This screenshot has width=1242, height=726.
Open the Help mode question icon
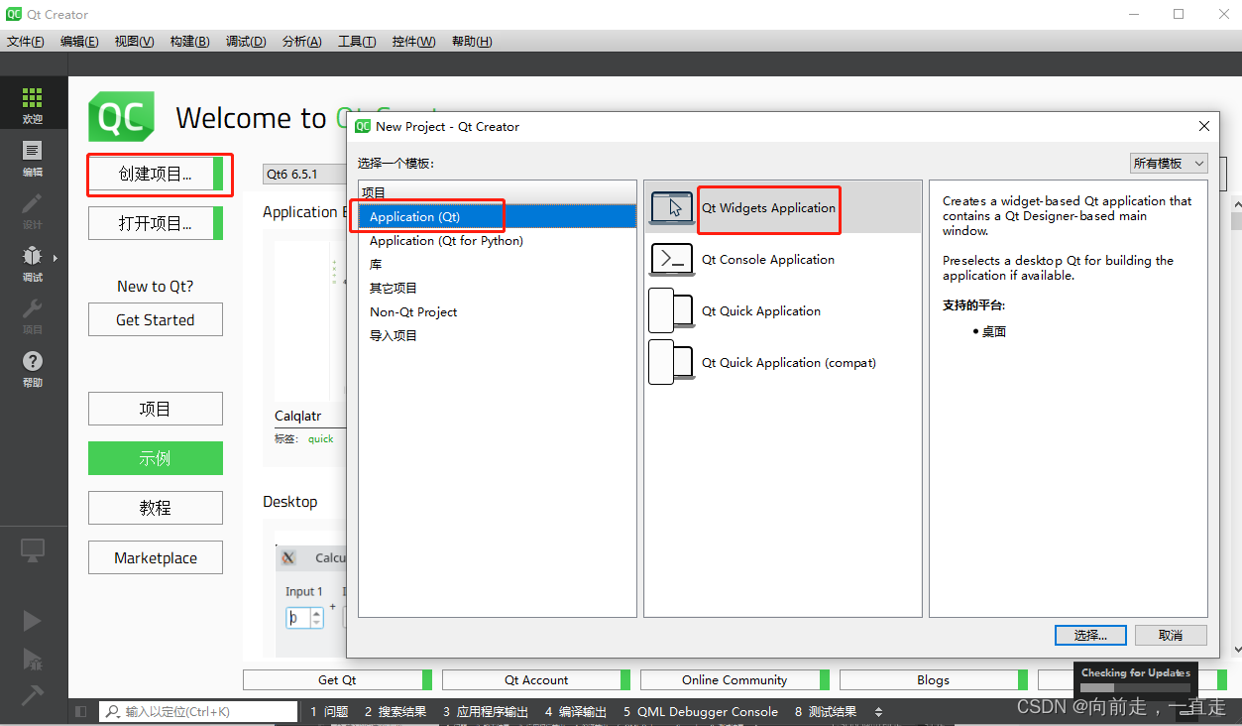click(33, 361)
